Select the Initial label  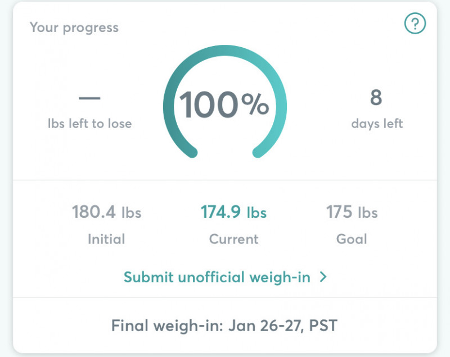point(106,239)
